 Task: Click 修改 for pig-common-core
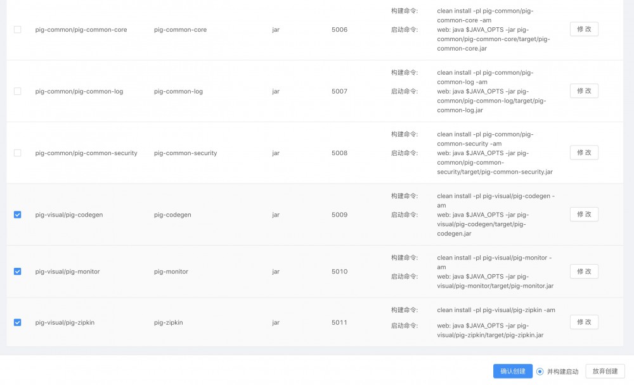point(583,29)
